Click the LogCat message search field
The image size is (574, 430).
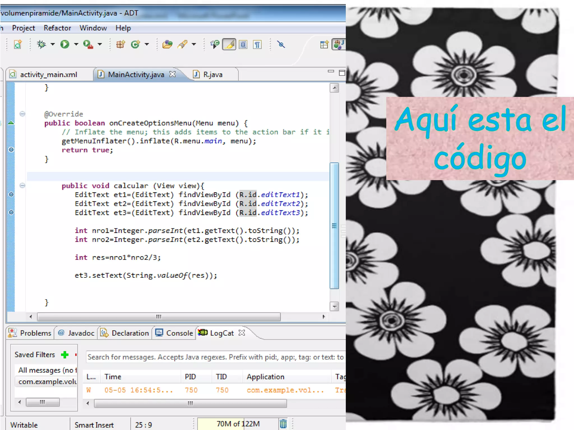[215, 357]
